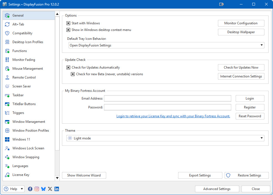The width and height of the screenshot is (273, 195).
Task: Uncheck Start with Windows
Action: pyautogui.click(x=69, y=23)
